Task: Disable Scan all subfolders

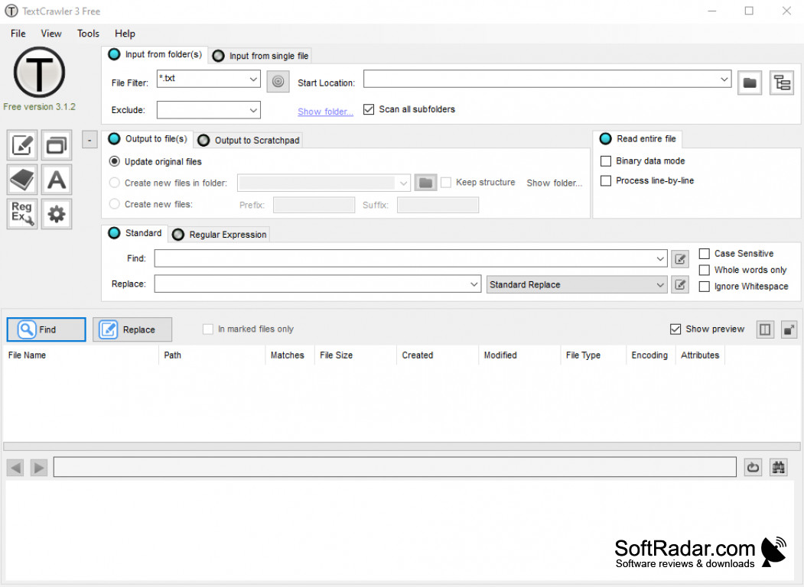Action: pyautogui.click(x=369, y=109)
